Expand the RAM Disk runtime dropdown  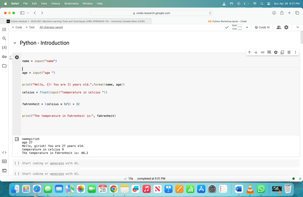pos(247,27)
